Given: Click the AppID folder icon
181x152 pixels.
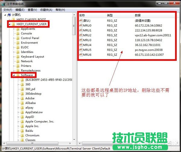Looking at the screenshot, I should 22,117.
